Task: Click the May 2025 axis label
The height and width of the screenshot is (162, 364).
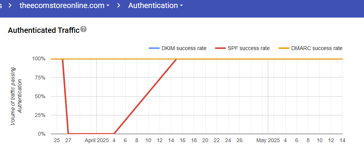Action: point(268,141)
